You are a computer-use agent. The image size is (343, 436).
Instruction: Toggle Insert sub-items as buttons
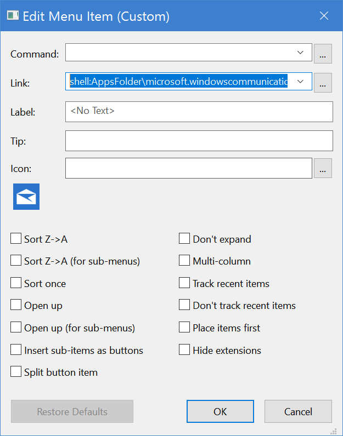(x=16, y=349)
